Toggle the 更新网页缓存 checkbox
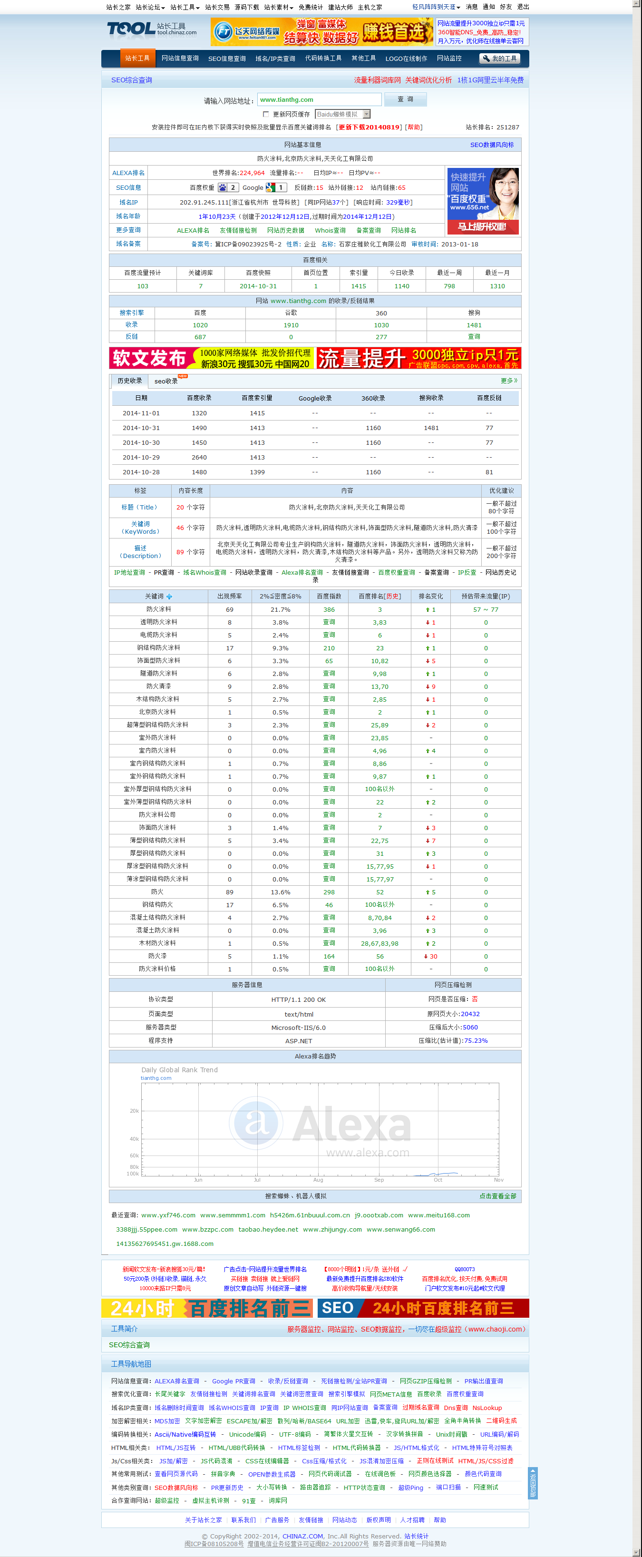Screen dimensions: 642x1557 pyautogui.click(x=266, y=114)
